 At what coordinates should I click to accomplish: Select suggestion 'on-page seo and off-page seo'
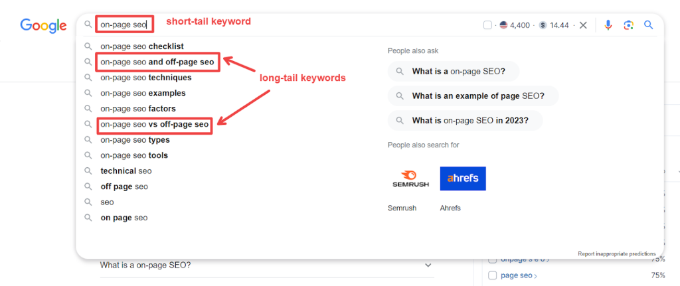click(157, 62)
